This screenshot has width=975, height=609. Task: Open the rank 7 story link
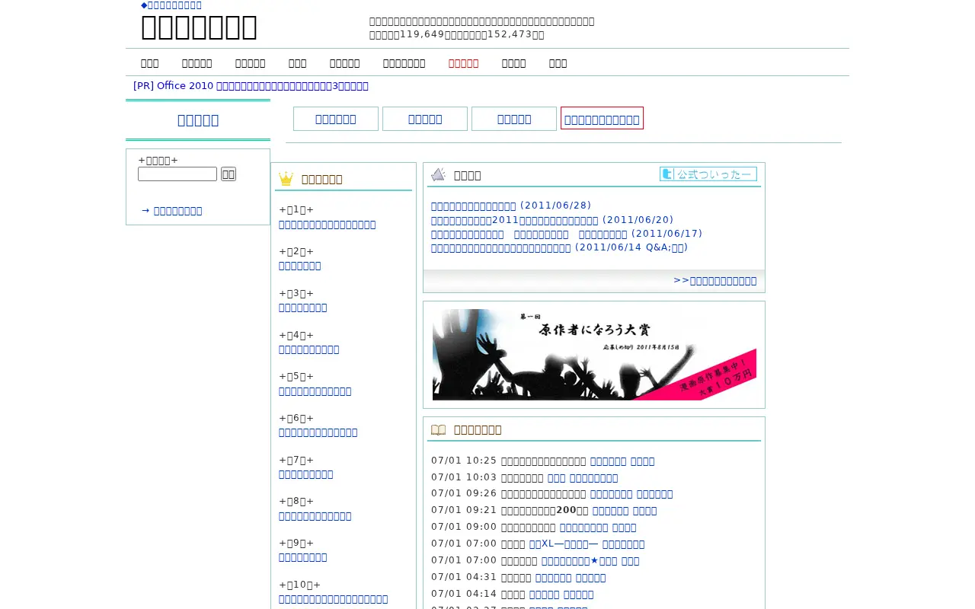click(306, 474)
